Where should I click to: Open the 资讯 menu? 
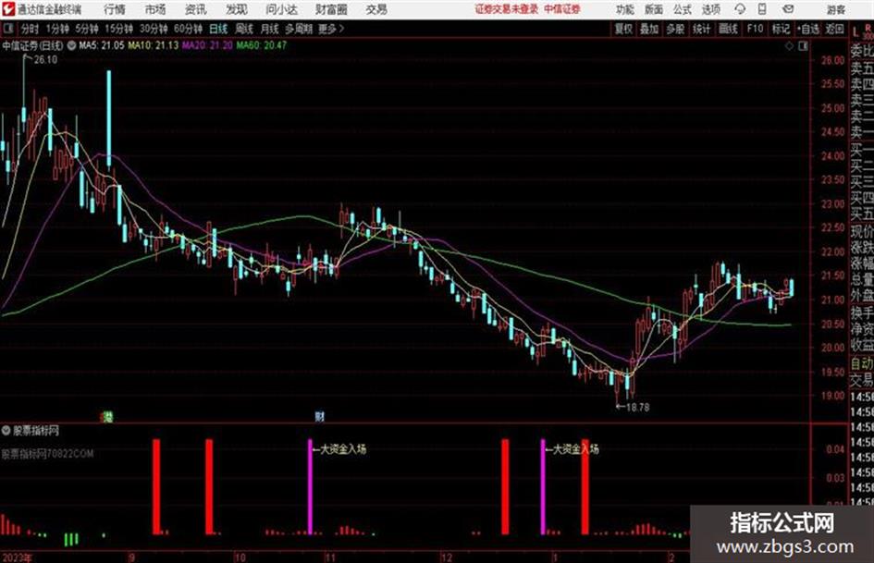point(195,9)
